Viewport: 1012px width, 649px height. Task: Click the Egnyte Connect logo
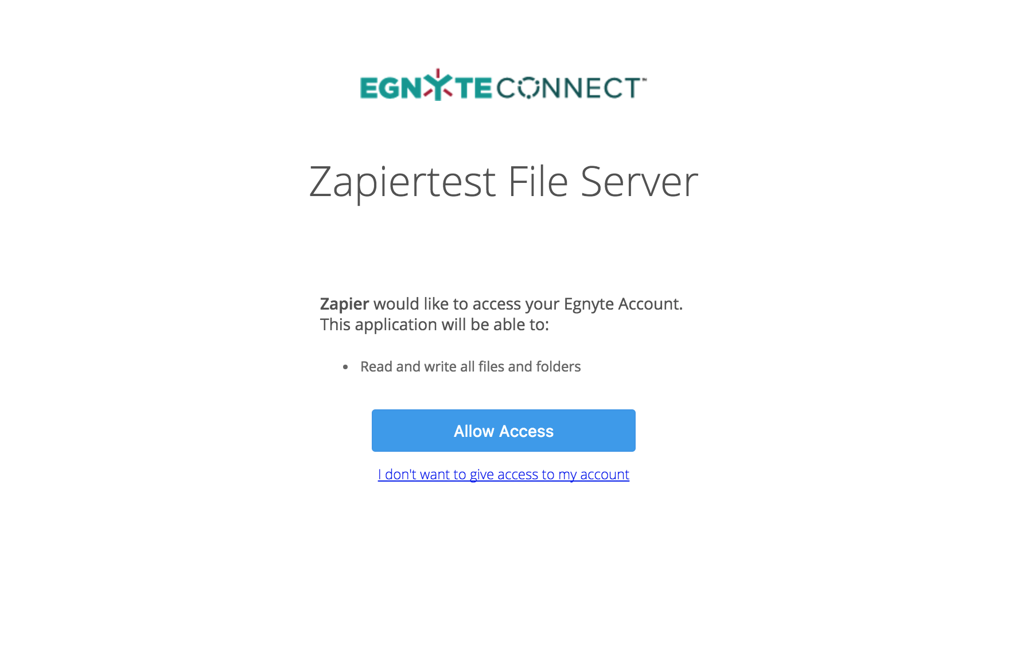(503, 85)
